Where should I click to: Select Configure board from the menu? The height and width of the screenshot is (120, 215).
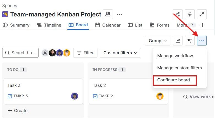point(174,80)
